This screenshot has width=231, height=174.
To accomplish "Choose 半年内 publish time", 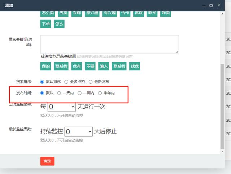I will point(100,93).
